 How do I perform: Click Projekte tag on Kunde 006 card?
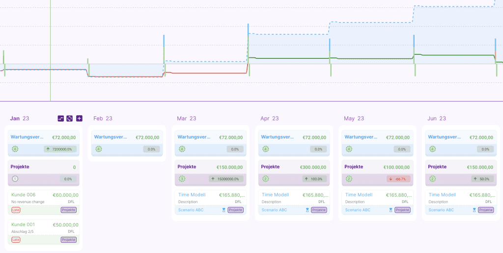[x=69, y=210]
